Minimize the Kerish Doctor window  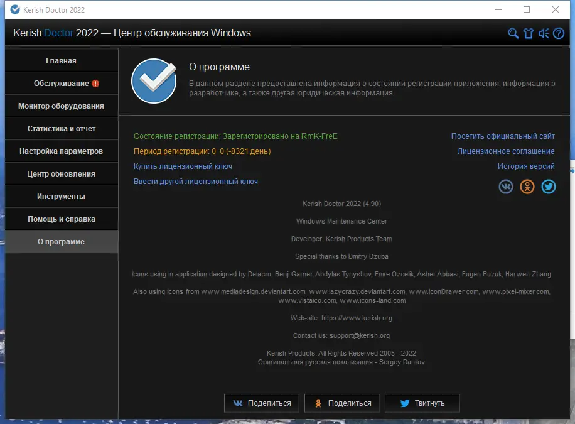pyautogui.click(x=498, y=9)
